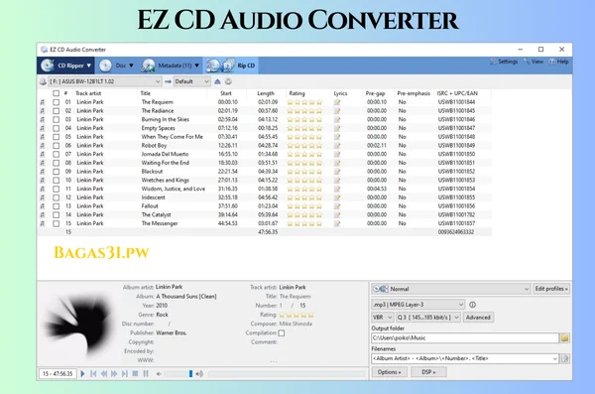The image size is (595, 394).
Task: Click the Output folder path field
Action: click(465, 337)
